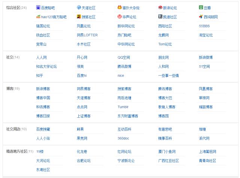The image size is (240, 178).
Task: Click the 搜狐社区 yellow S icon
Action: [79, 16]
